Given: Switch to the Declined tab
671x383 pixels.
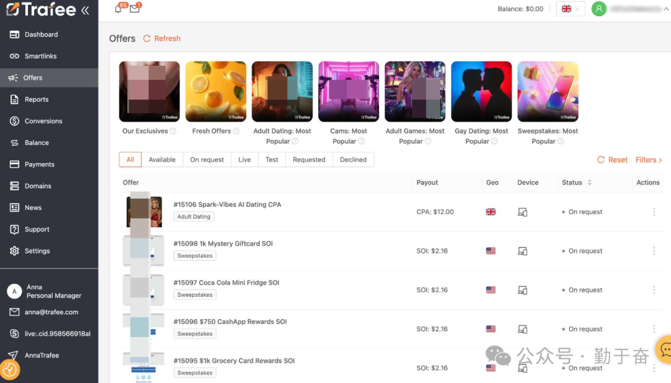Looking at the screenshot, I should 353,160.
